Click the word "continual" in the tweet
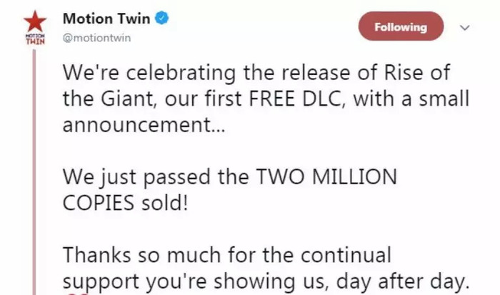 click(x=346, y=255)
